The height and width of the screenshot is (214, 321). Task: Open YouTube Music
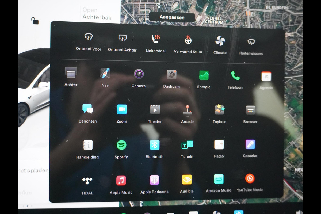[250, 178]
